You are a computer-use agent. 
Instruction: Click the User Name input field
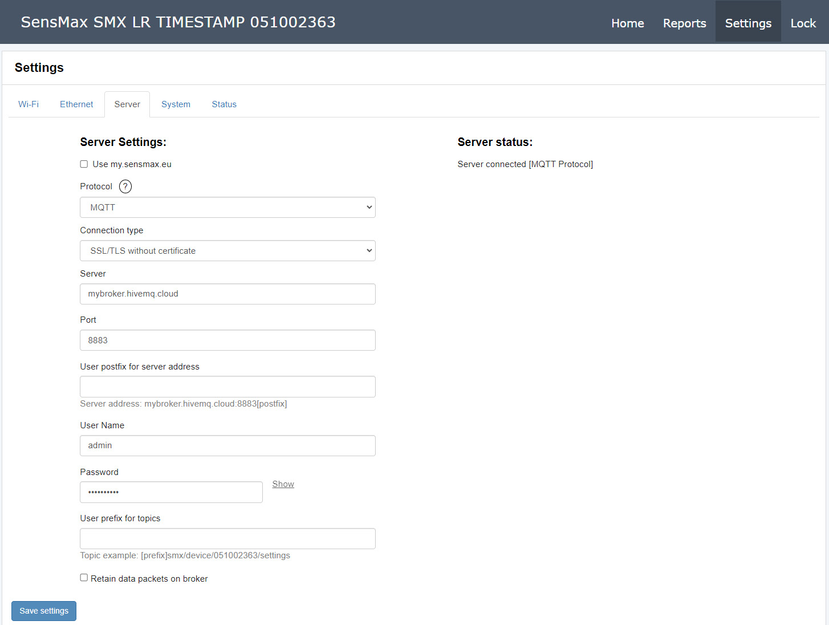tap(227, 446)
